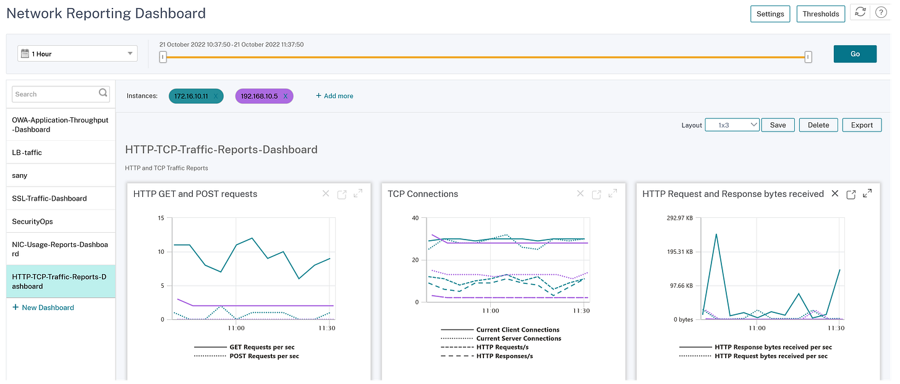This screenshot has height=384, width=900.
Task: Open HTTP GET and POST requests in new window
Action: pyautogui.click(x=342, y=194)
